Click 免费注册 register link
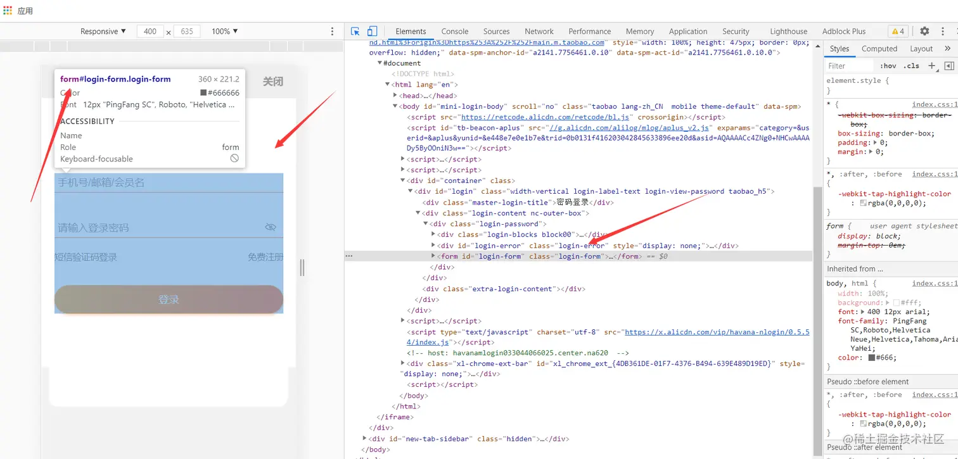 click(265, 257)
